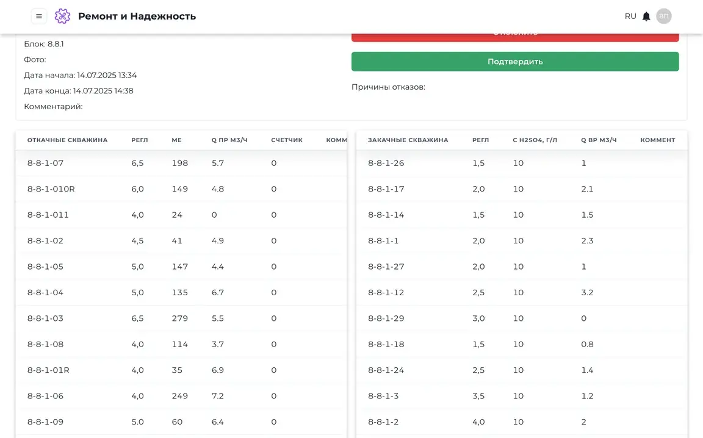Click the Дата начала 14.07.2025 13:34 line
703x438 pixels.
click(x=81, y=75)
